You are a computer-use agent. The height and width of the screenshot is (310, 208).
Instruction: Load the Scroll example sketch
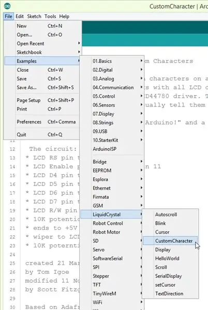click(170, 267)
